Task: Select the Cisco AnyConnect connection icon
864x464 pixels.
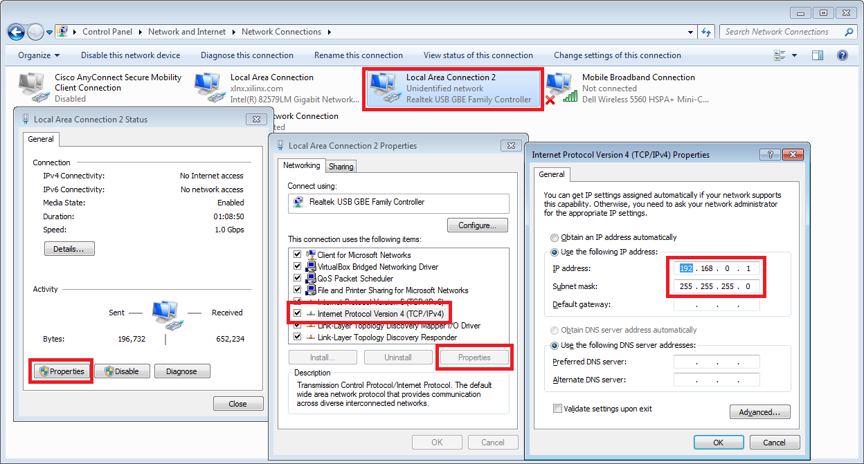Action: [31, 84]
